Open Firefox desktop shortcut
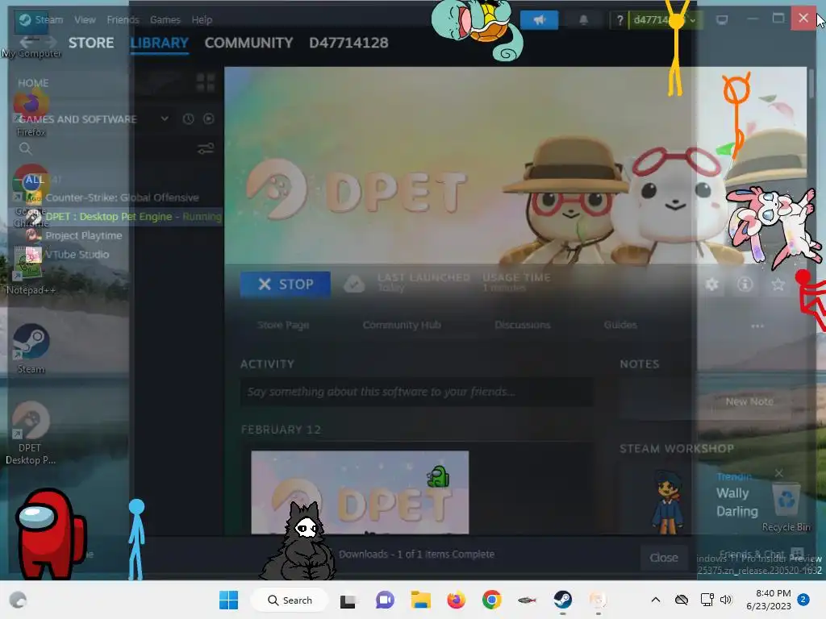The image size is (826, 619). point(31,112)
